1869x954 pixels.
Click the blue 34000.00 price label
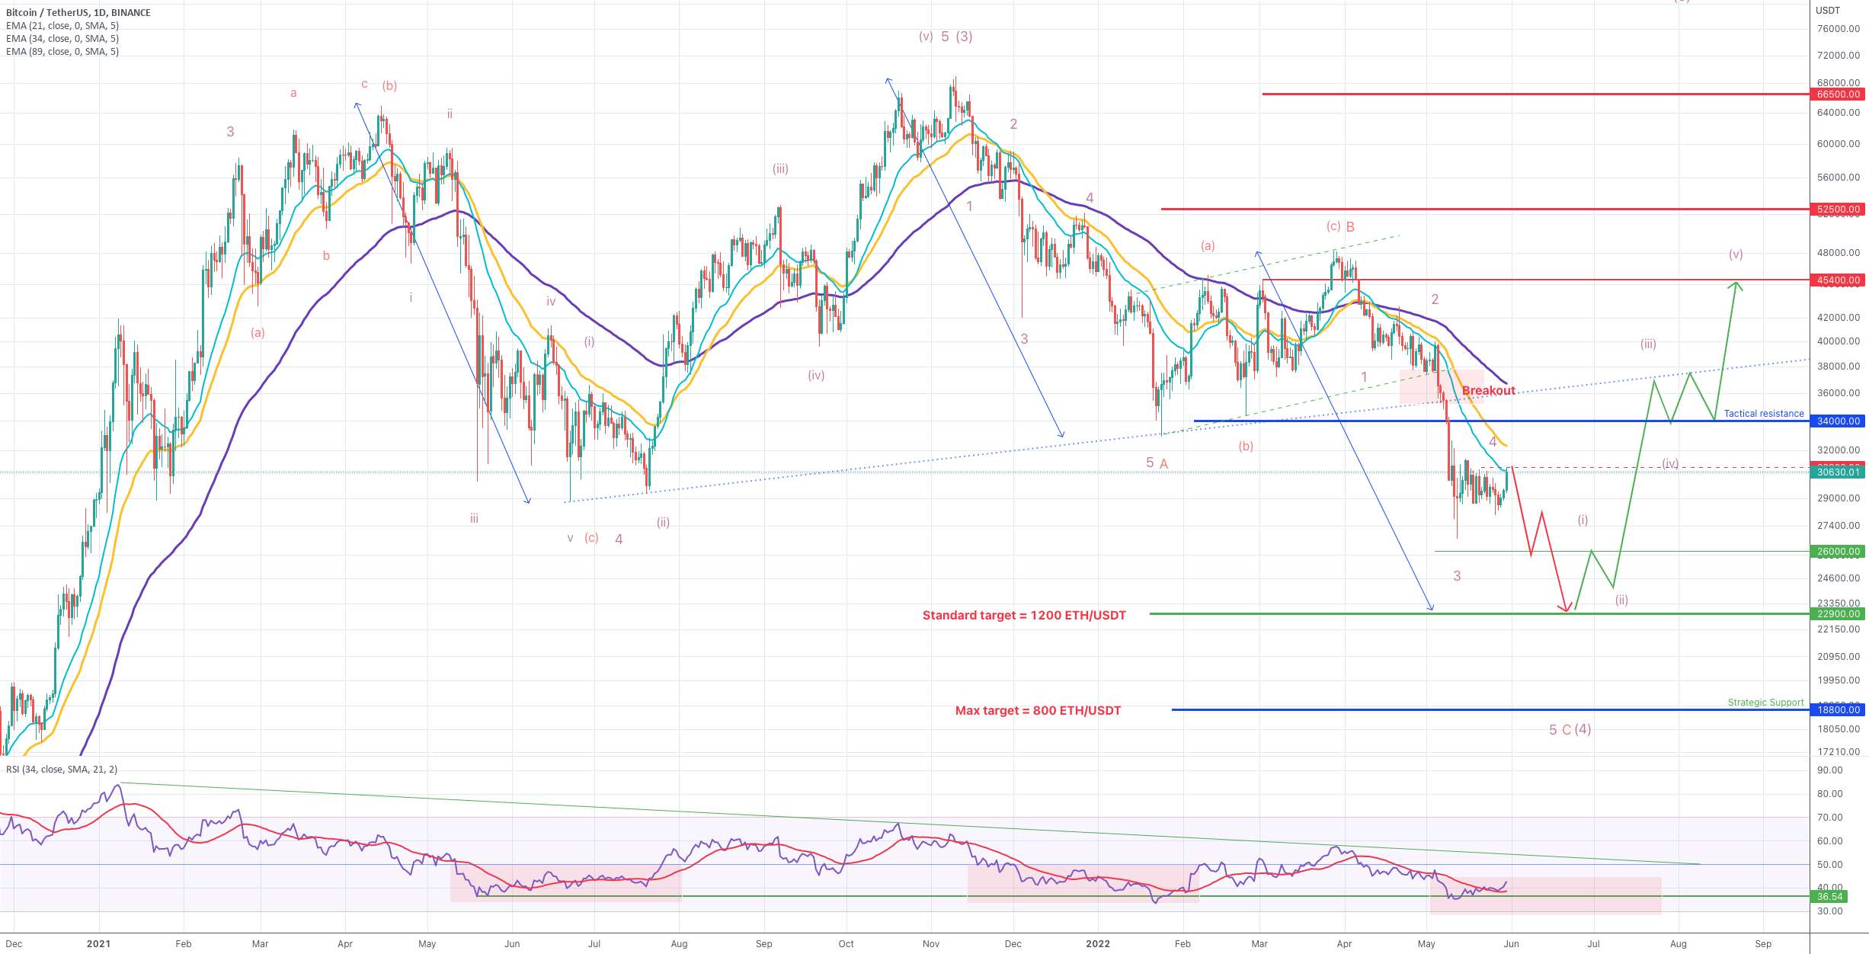[x=1838, y=421]
